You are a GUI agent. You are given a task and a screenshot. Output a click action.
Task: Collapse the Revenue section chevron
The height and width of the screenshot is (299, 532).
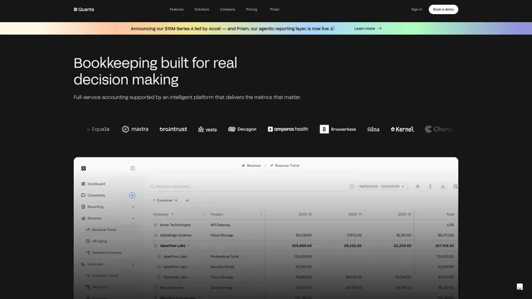(x=133, y=219)
